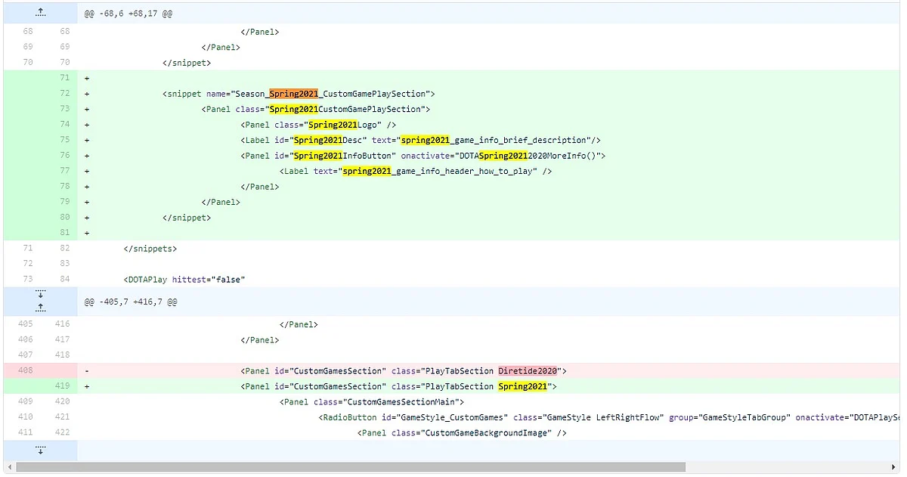Expand lines upward before line 416
This screenshot has width=907, height=477.
click(41, 308)
